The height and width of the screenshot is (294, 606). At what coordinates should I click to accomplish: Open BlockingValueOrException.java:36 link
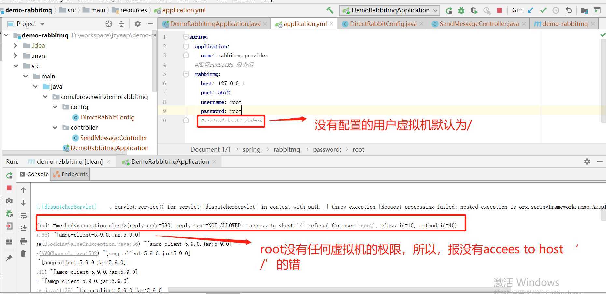point(92,244)
